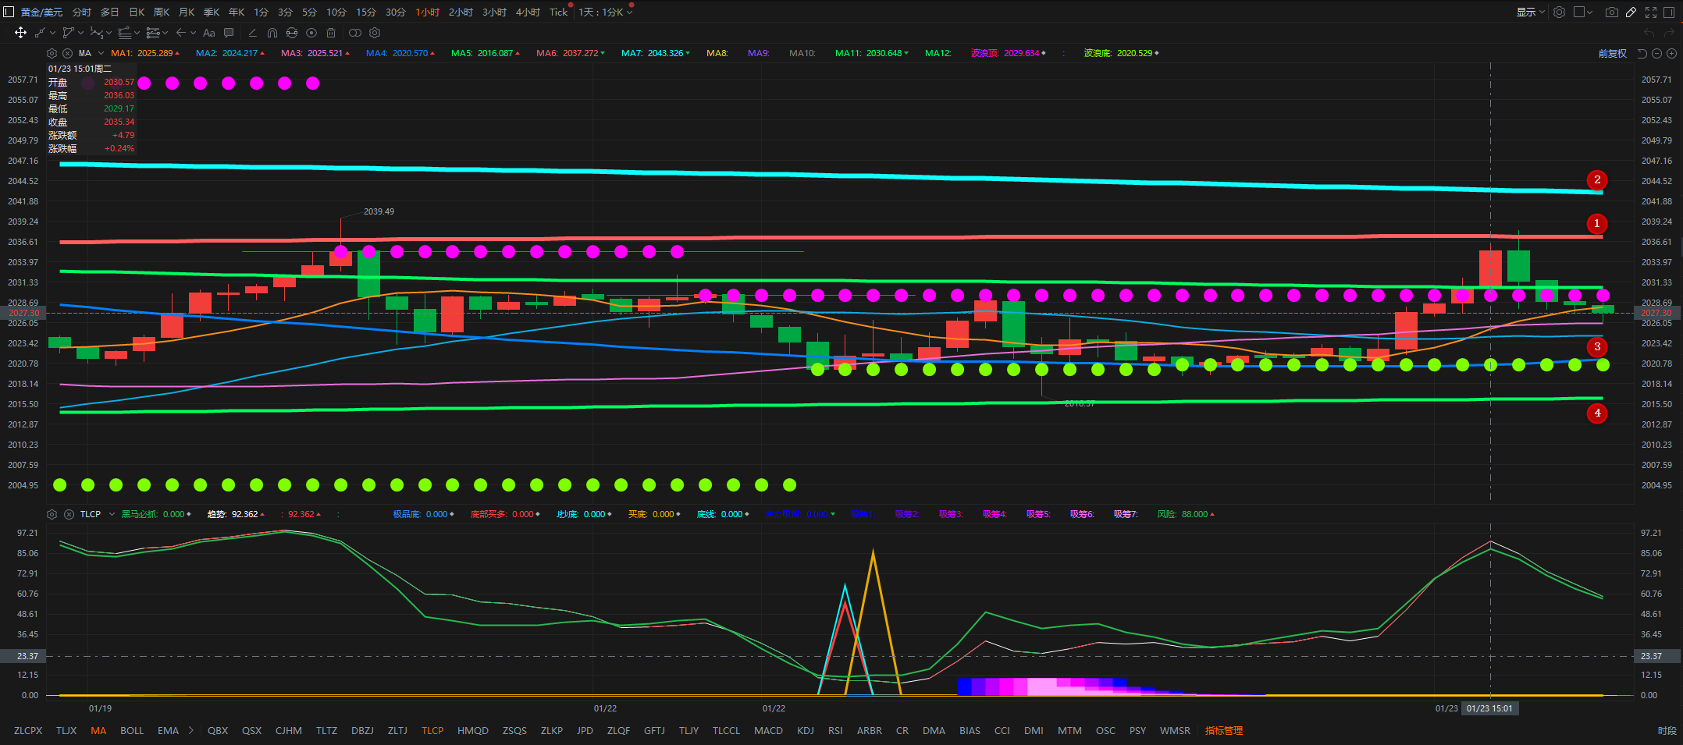The image size is (1683, 745).
Task: Toggle the right side panel icon
Action: [1671, 12]
